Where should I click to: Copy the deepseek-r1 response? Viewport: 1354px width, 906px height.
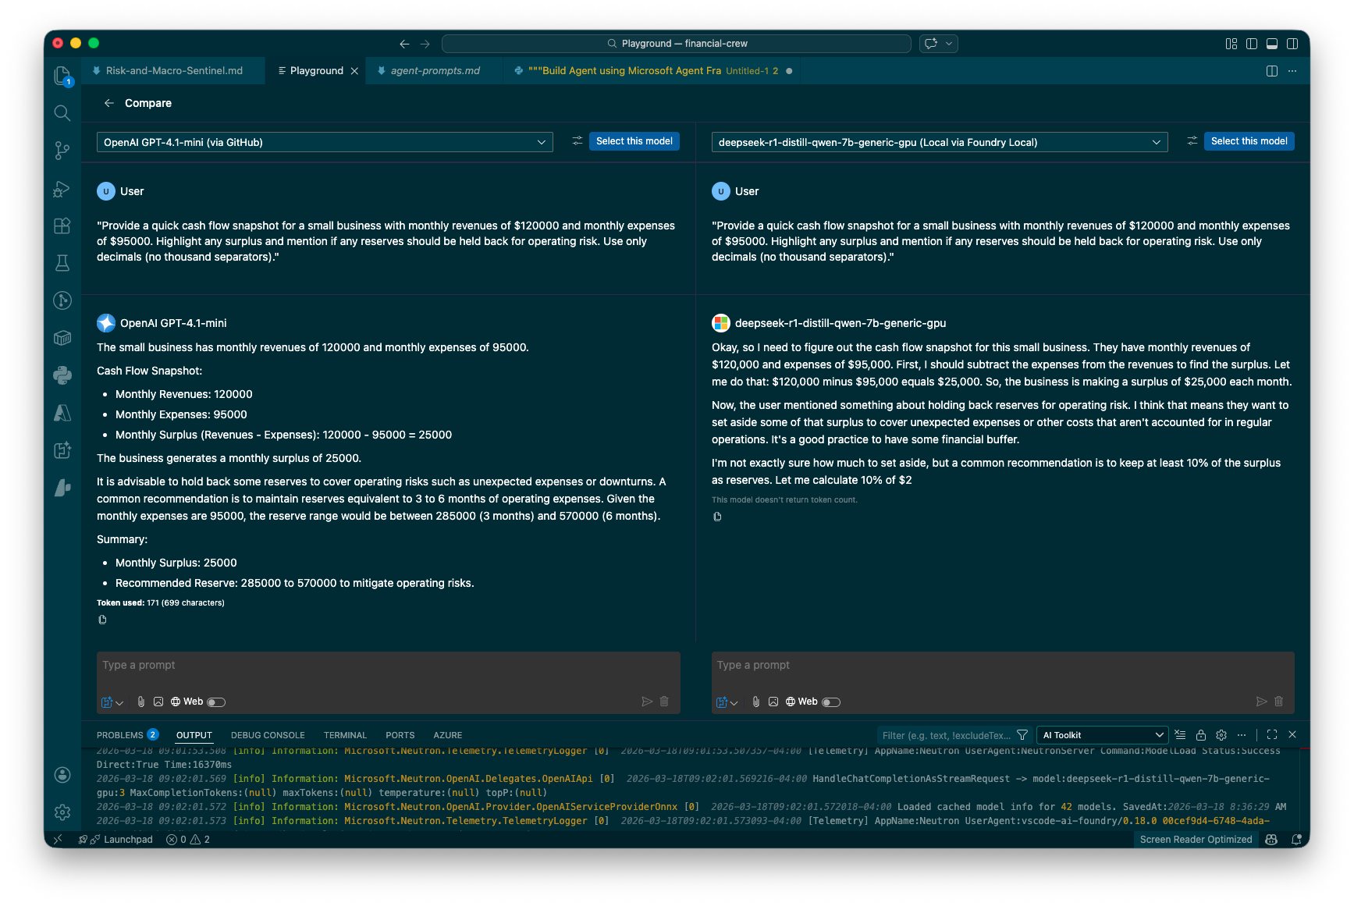point(717,517)
